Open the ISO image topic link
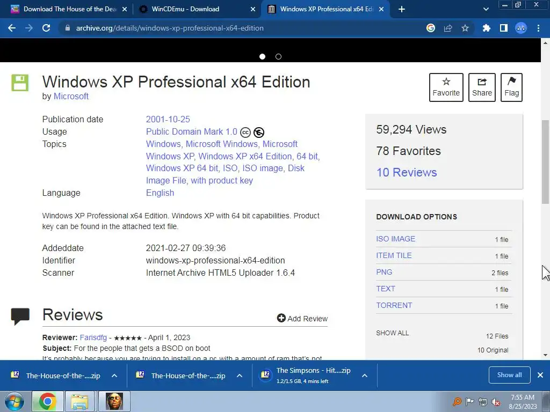This screenshot has width=550, height=412. 262,168
